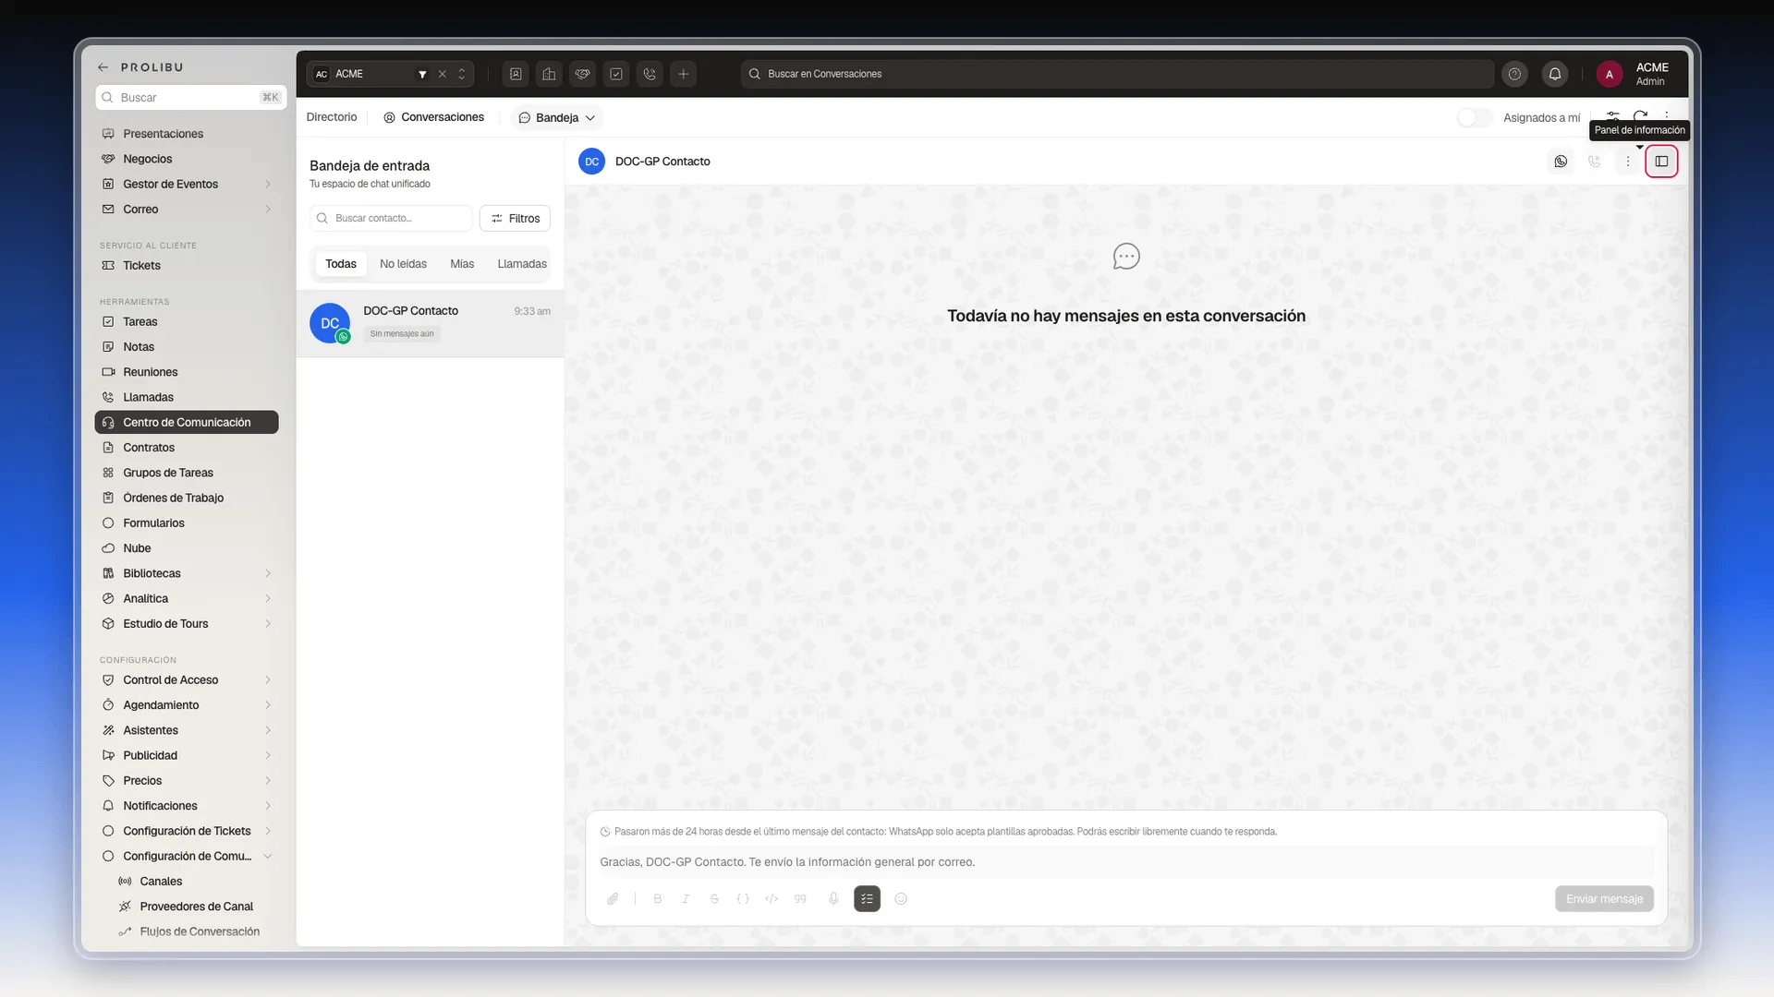Viewport: 1774px width, 997px height.
Task: Open Tareas in sidebar
Action: (187, 322)
